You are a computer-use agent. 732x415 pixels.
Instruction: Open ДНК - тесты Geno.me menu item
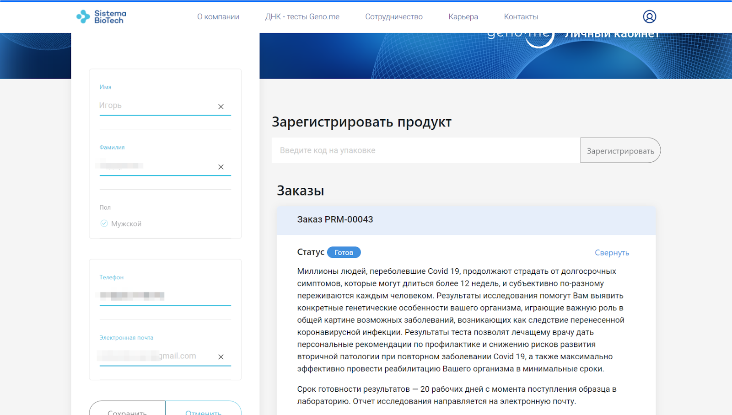point(302,17)
